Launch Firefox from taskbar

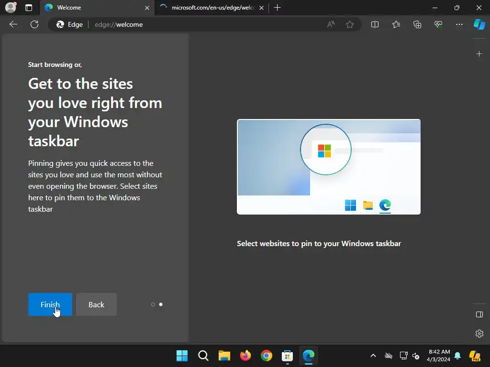coord(245,356)
